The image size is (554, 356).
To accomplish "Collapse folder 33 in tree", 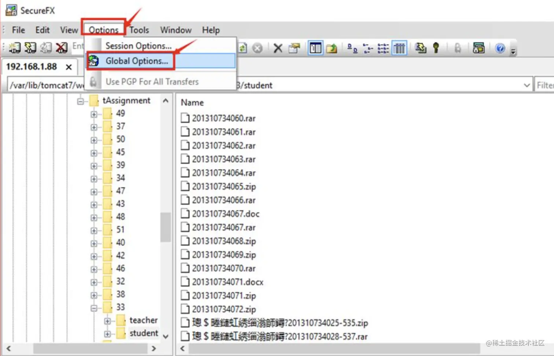I will [x=94, y=308].
